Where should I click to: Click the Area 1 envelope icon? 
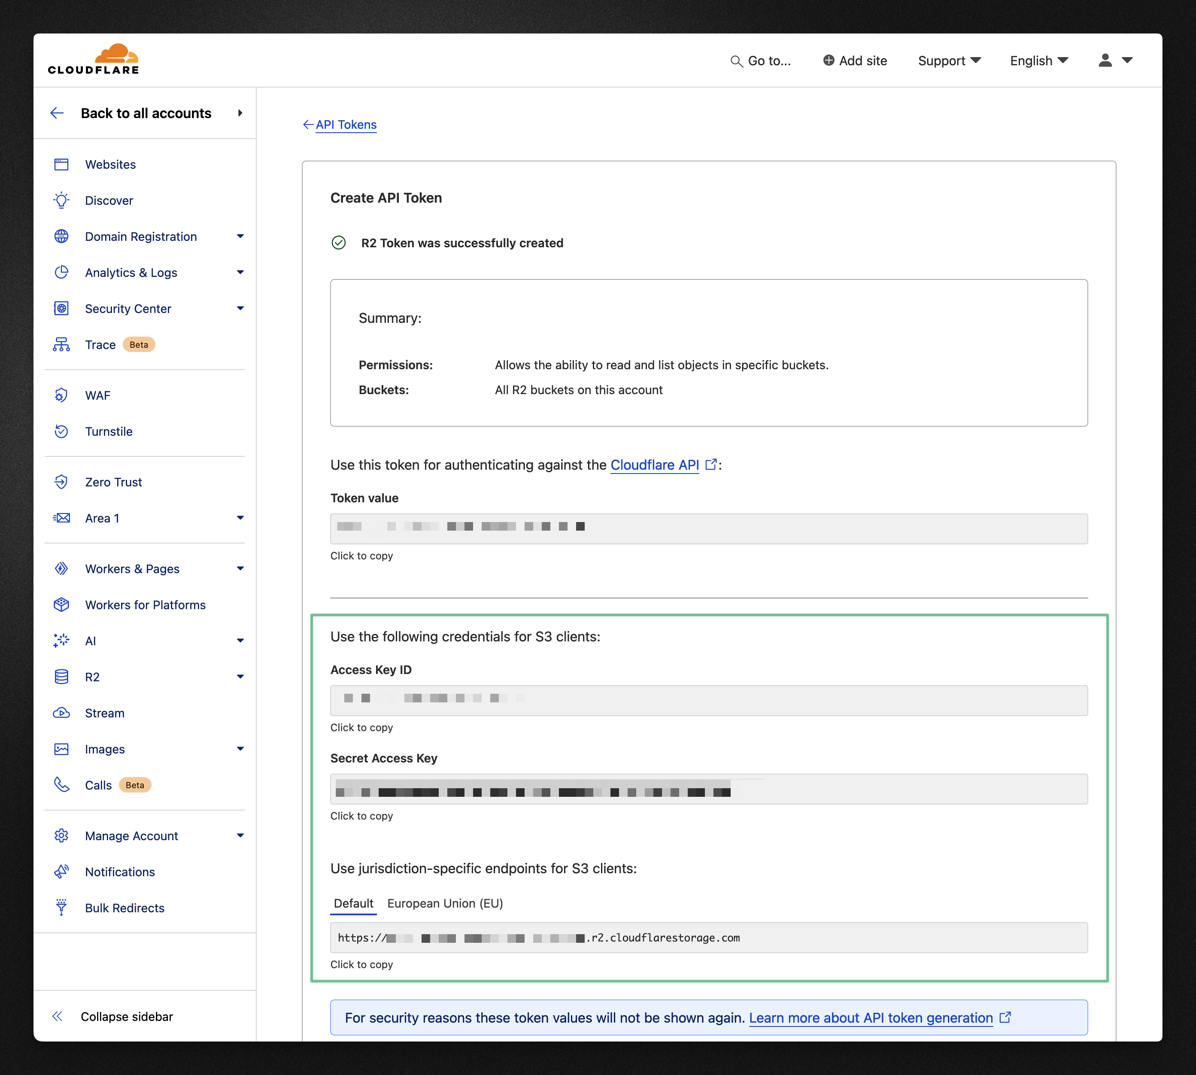[61, 518]
